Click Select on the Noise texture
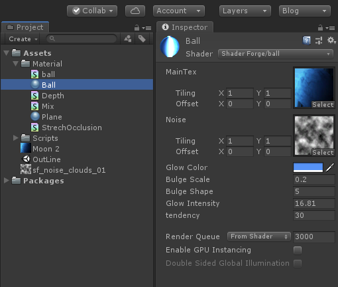This screenshot has width=338, height=287. click(x=323, y=153)
